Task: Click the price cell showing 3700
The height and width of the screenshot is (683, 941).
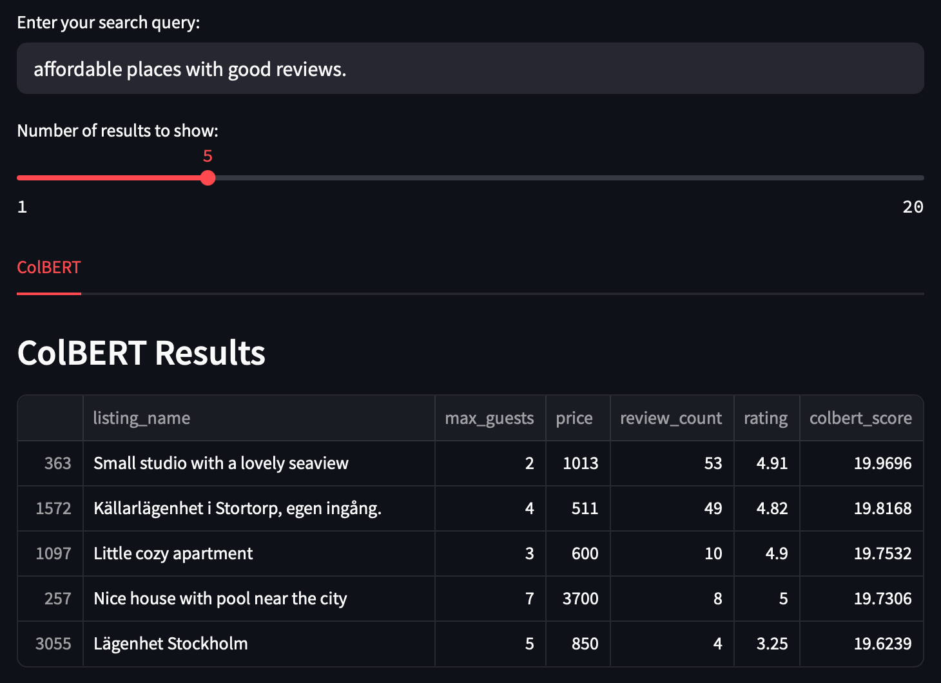Action: (x=578, y=599)
